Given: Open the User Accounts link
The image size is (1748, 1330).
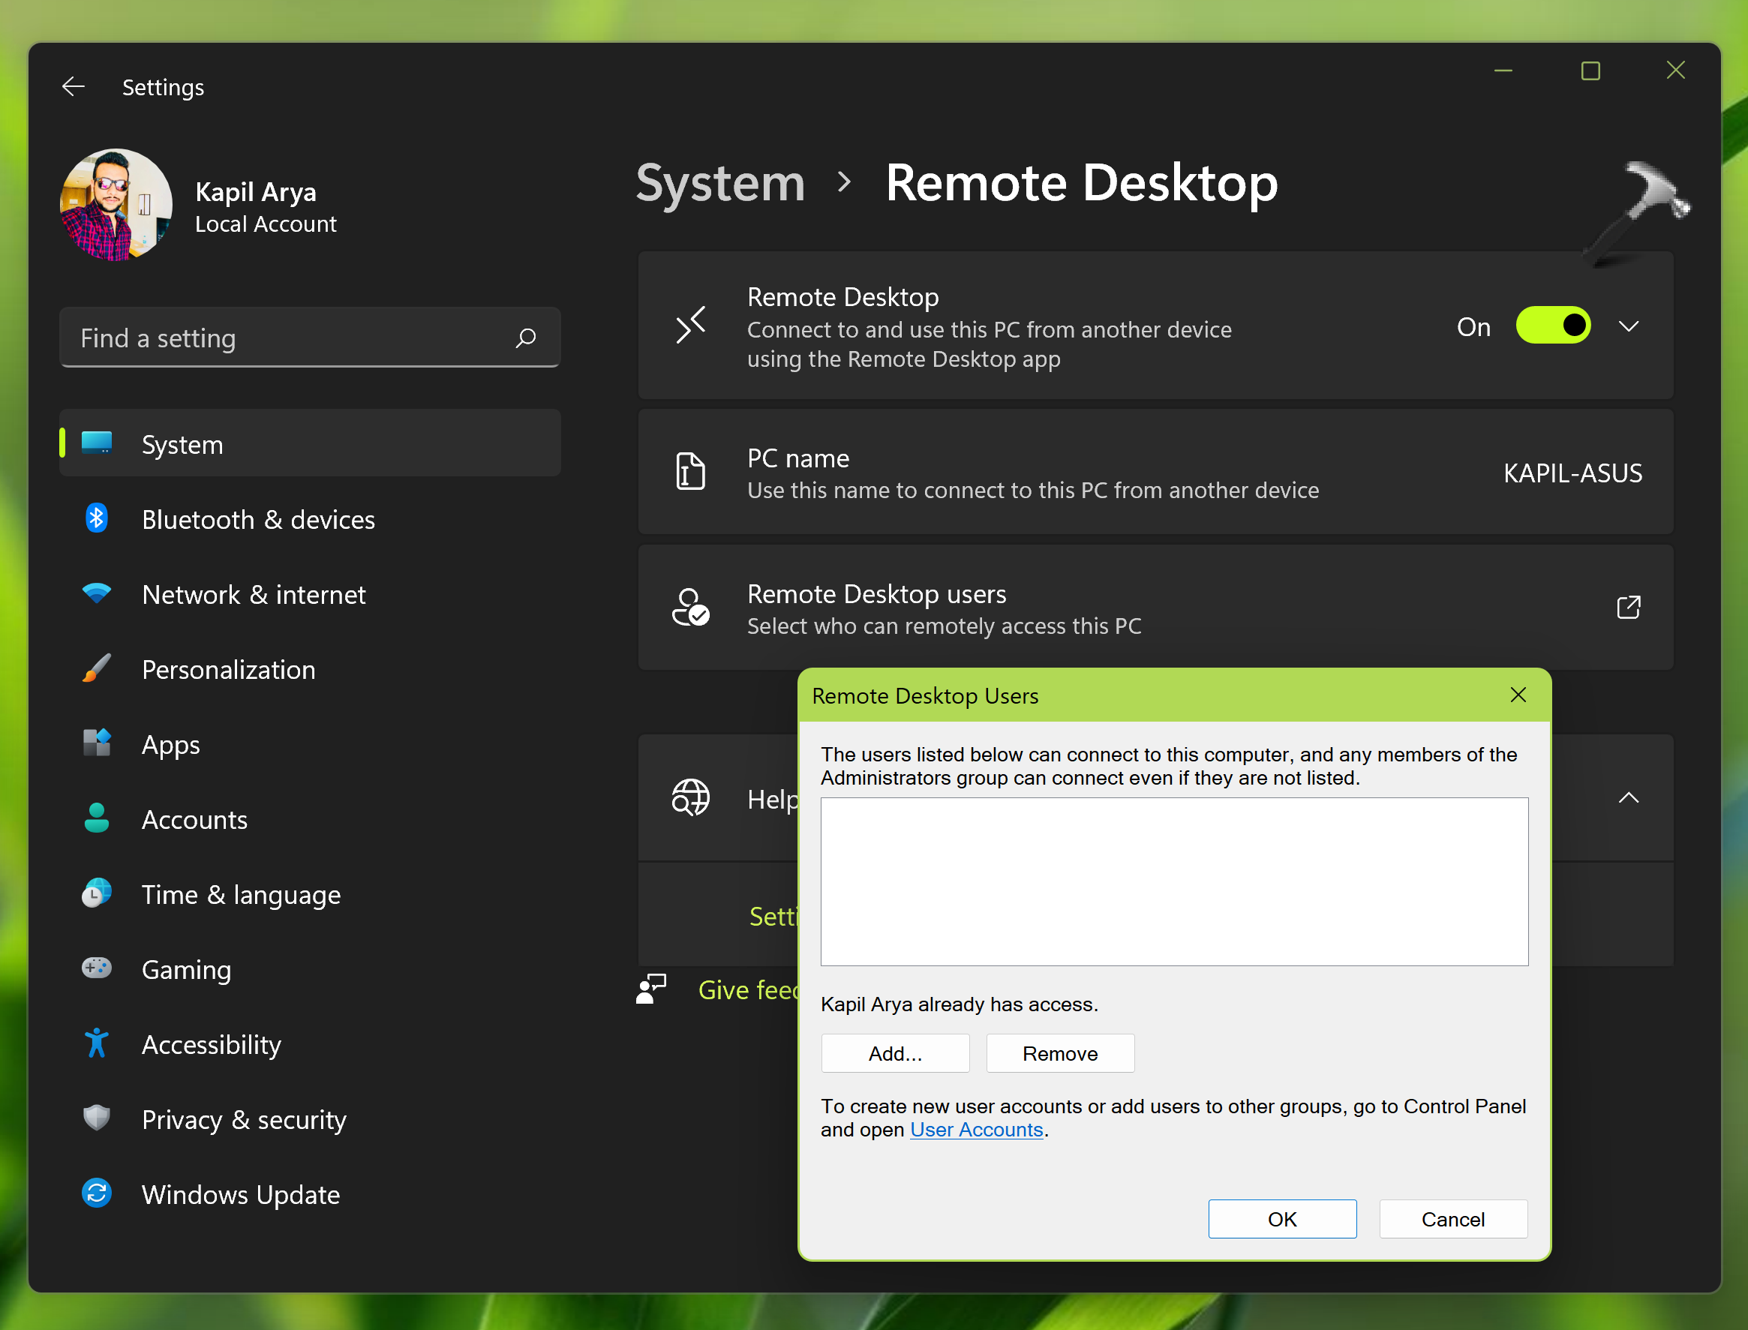Looking at the screenshot, I should (976, 1130).
